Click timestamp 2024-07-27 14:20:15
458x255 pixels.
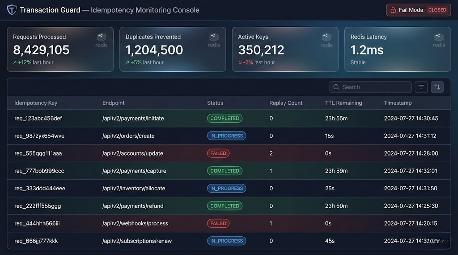click(x=411, y=223)
